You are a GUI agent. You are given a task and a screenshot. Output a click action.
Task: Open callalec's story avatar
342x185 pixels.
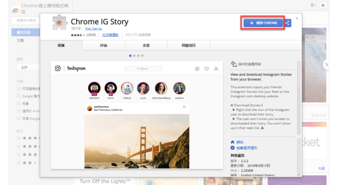pyautogui.click(x=179, y=88)
